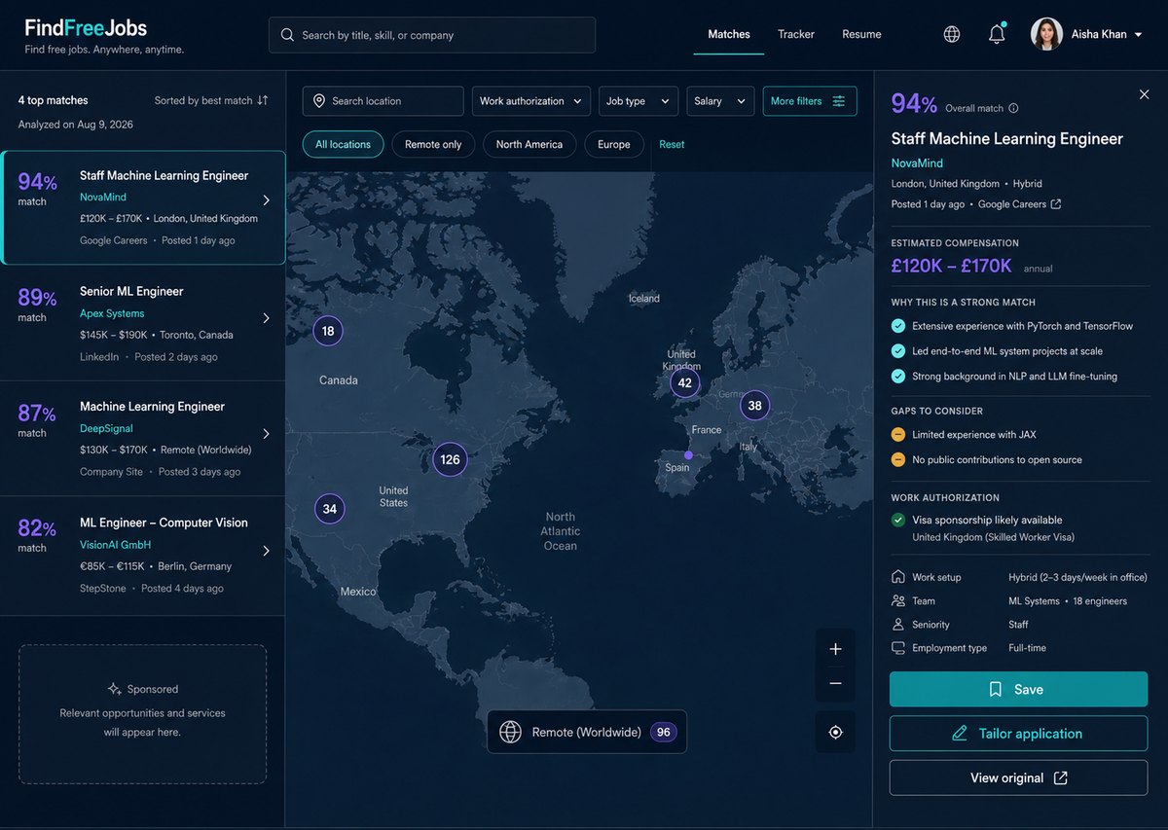The height and width of the screenshot is (830, 1168).
Task: Expand the Senior ML Engineer card chevron
Action: (x=267, y=318)
